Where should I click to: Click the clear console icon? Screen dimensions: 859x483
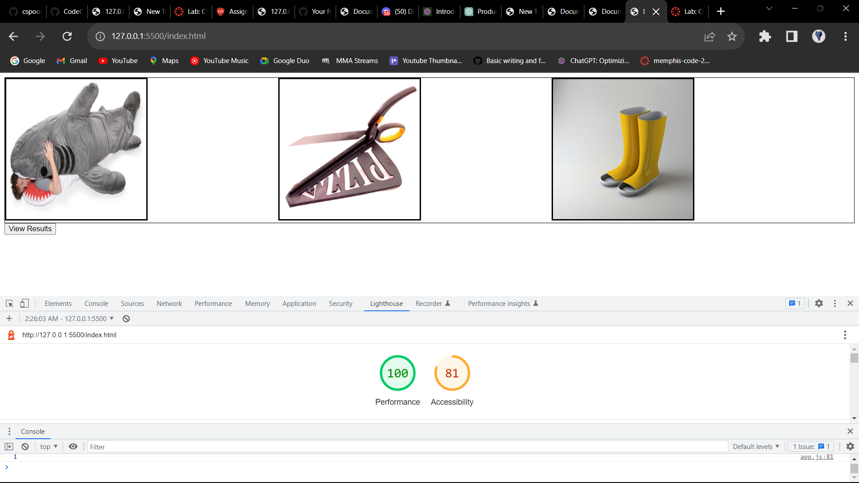click(x=25, y=447)
